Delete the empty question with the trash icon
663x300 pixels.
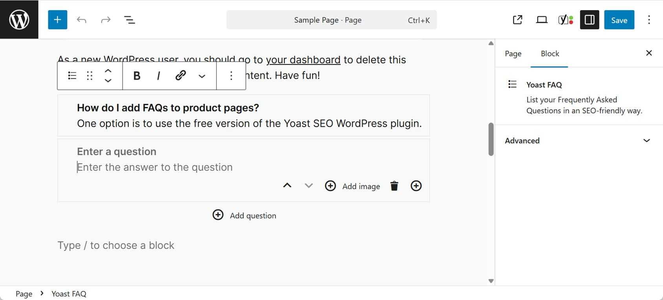(394, 186)
